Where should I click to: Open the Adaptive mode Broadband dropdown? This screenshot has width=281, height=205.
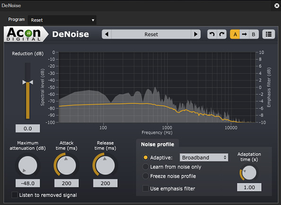pos(204,157)
